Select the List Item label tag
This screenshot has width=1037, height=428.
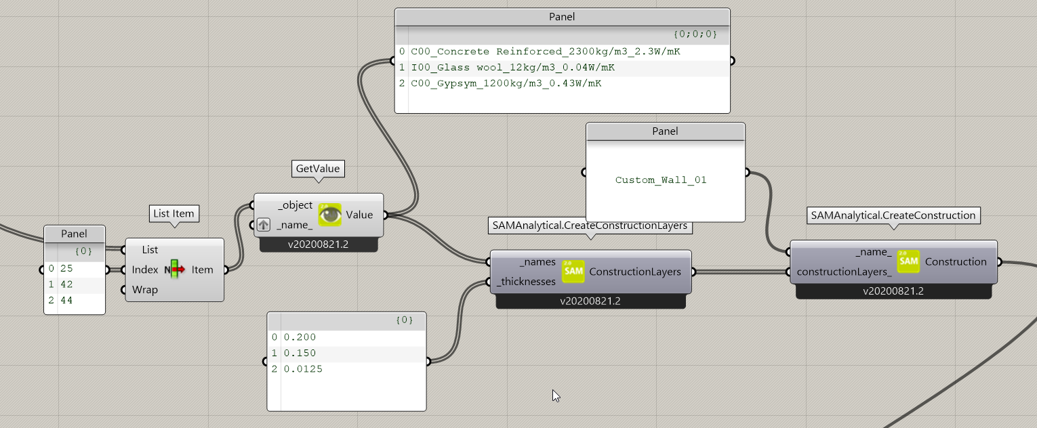[x=174, y=213]
